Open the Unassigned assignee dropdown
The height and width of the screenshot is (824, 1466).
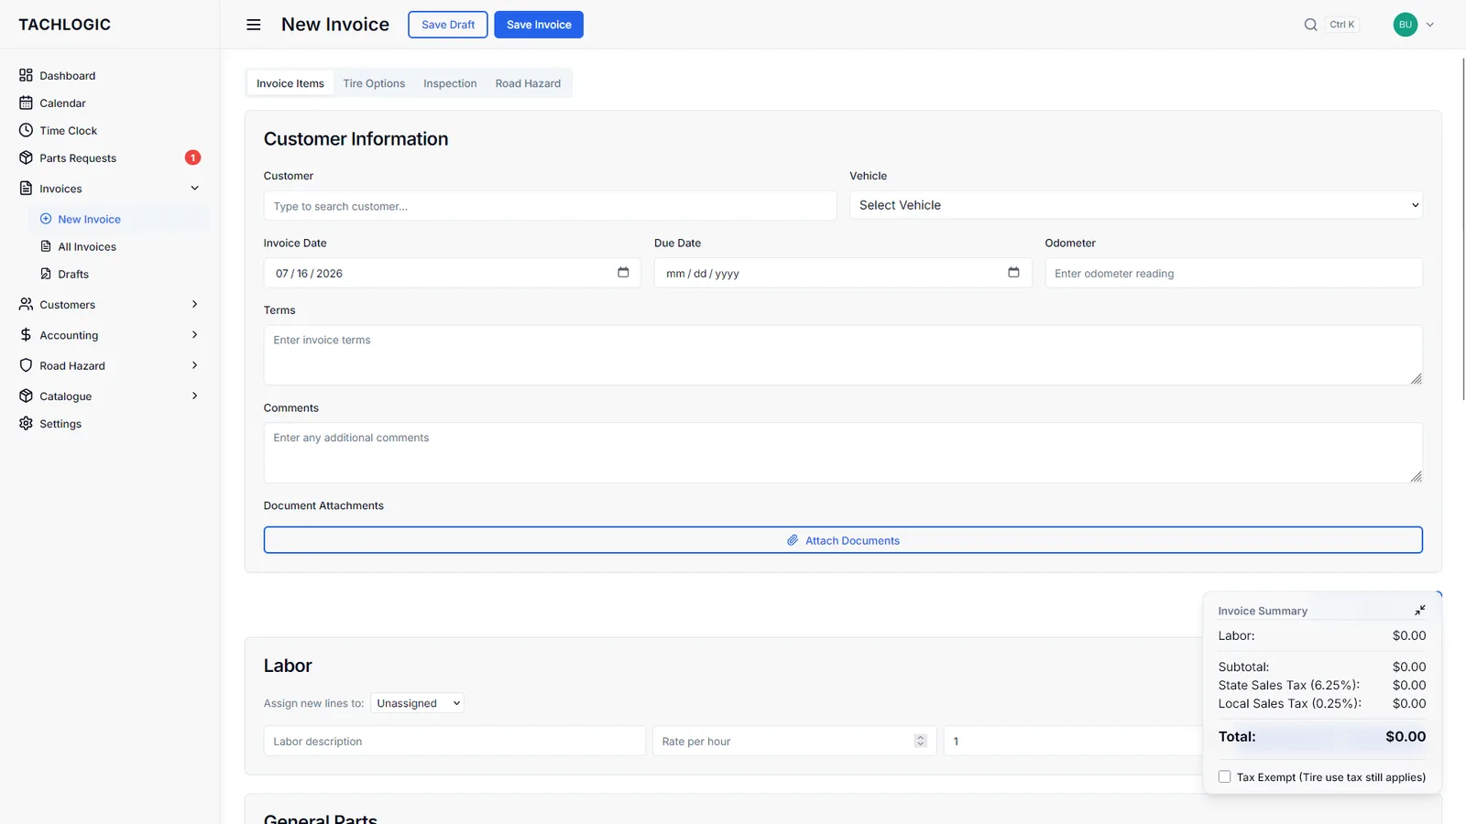pos(417,703)
